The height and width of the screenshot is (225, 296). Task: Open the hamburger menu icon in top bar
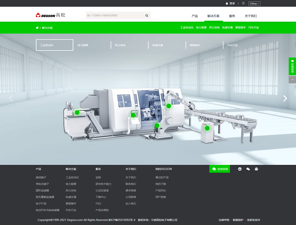243,3
